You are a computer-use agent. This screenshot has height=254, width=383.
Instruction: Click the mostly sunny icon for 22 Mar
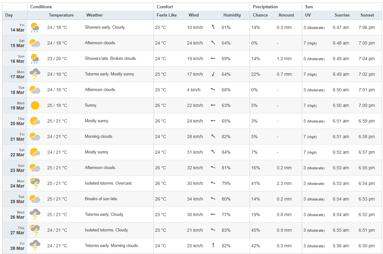(x=35, y=152)
